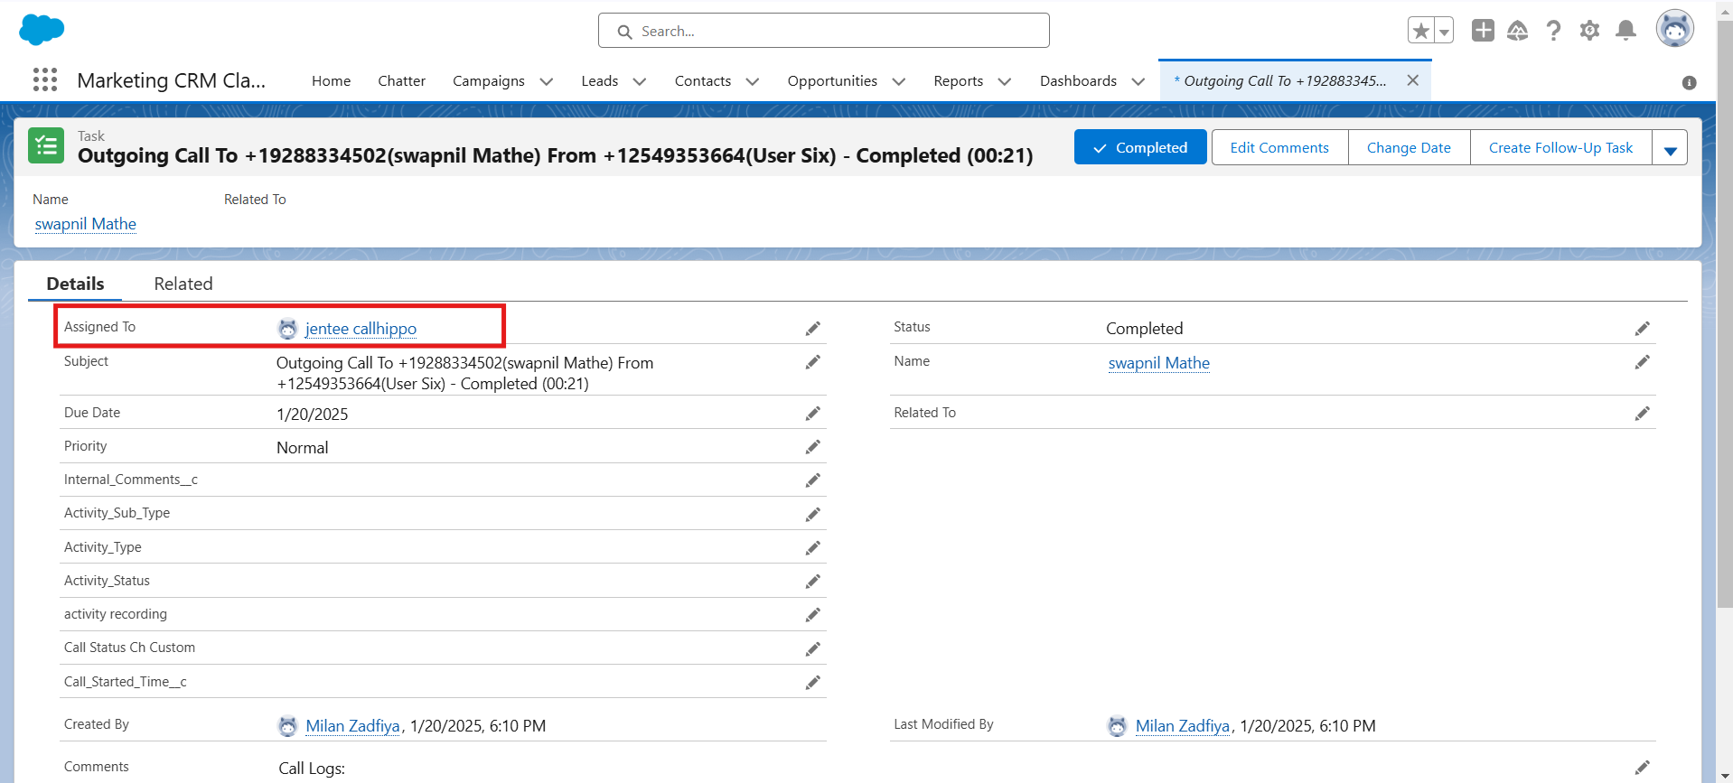The image size is (1733, 783).
Task: Go to the Home nav item
Action: [x=331, y=81]
